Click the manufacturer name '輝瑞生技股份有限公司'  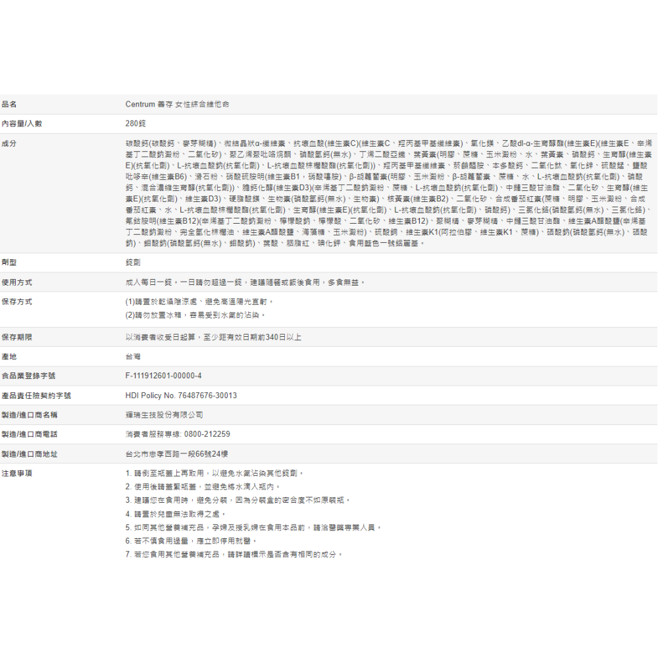[164, 415]
